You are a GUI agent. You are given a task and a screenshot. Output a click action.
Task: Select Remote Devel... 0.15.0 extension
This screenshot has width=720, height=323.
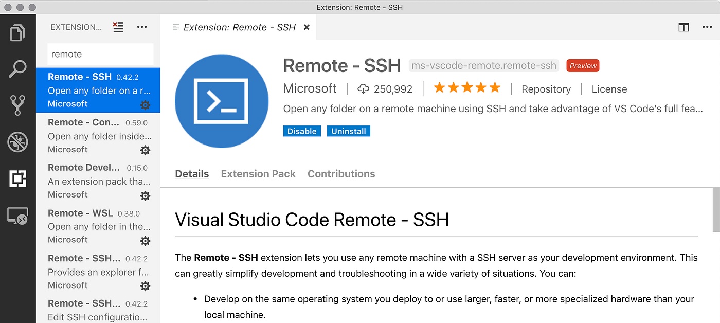[98, 181]
